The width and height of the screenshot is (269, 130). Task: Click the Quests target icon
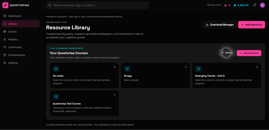coord(5,32)
